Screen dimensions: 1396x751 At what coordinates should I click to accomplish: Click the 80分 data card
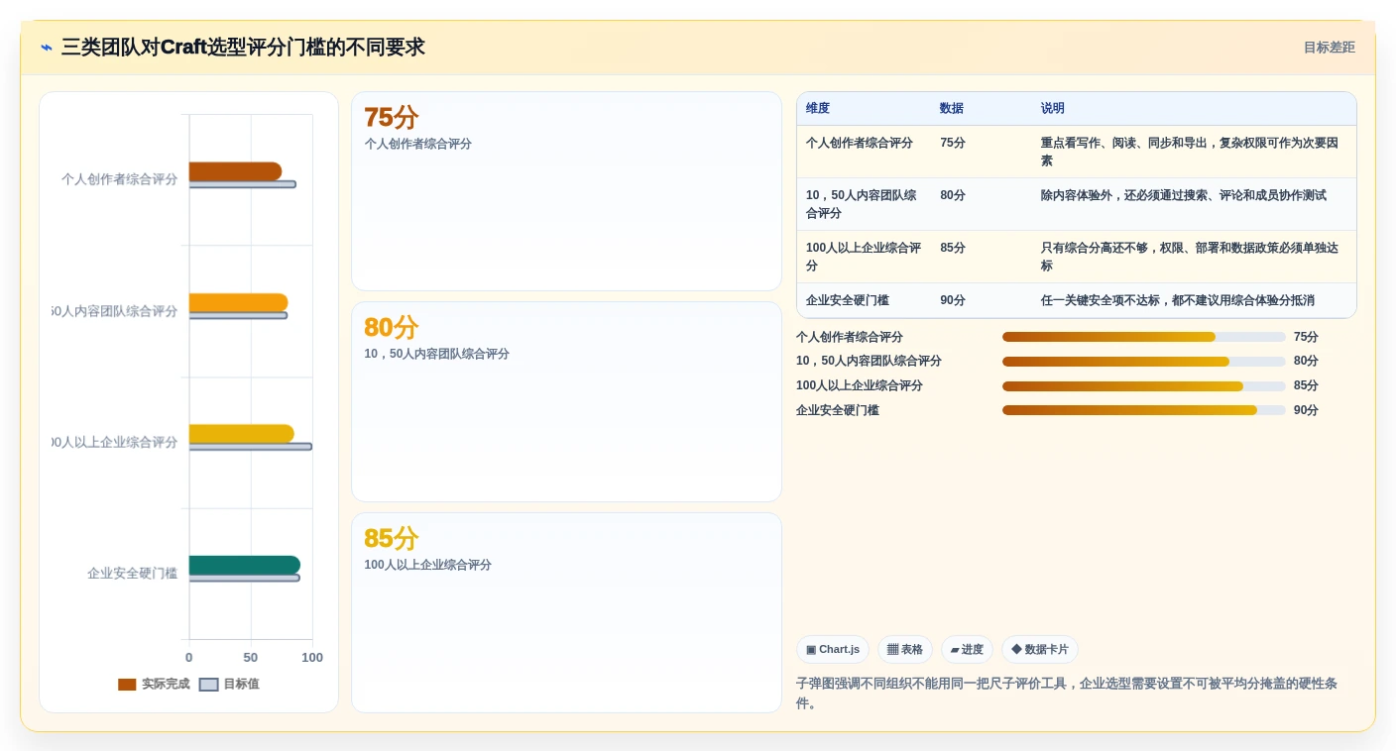pyautogui.click(x=566, y=401)
